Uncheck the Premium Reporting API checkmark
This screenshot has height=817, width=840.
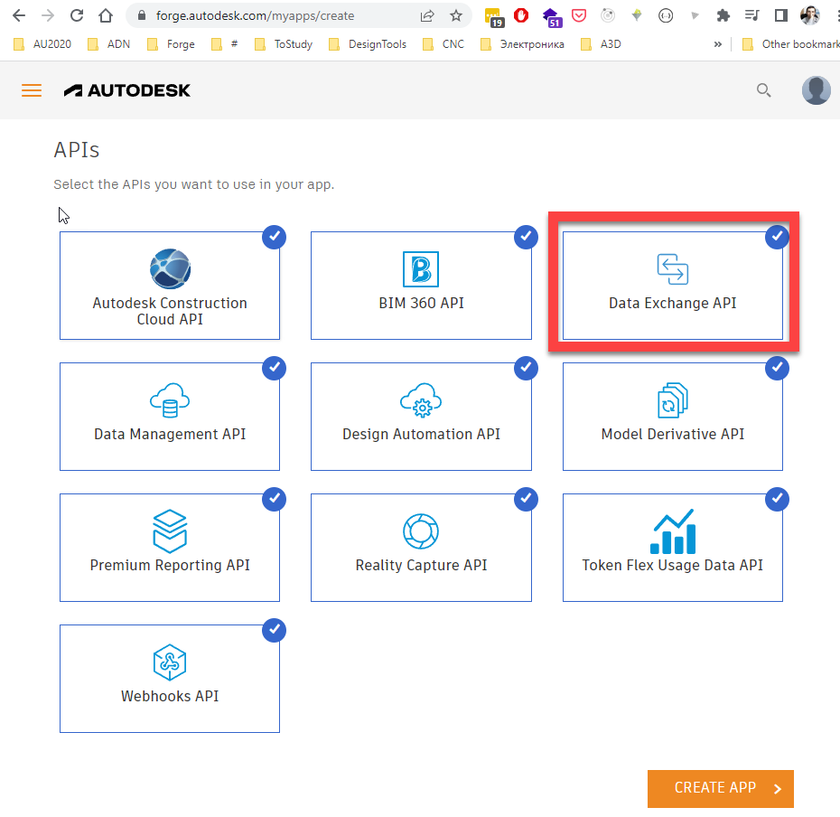coord(275,499)
